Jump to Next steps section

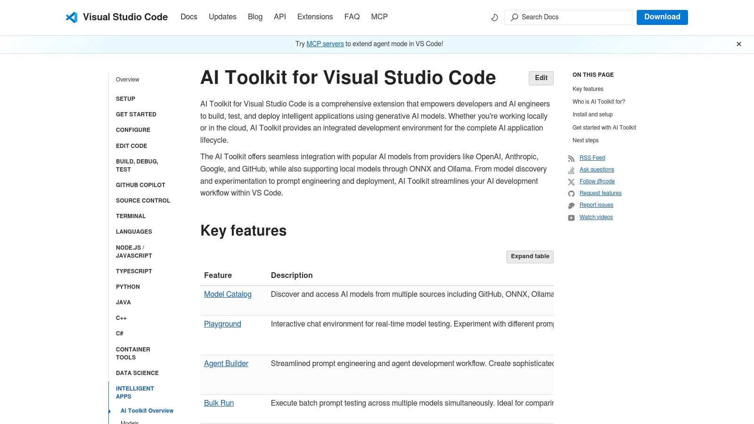tap(585, 140)
